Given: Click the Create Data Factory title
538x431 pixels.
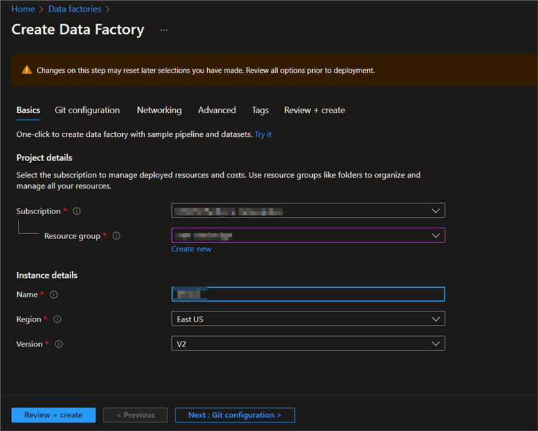Looking at the screenshot, I should (78, 29).
